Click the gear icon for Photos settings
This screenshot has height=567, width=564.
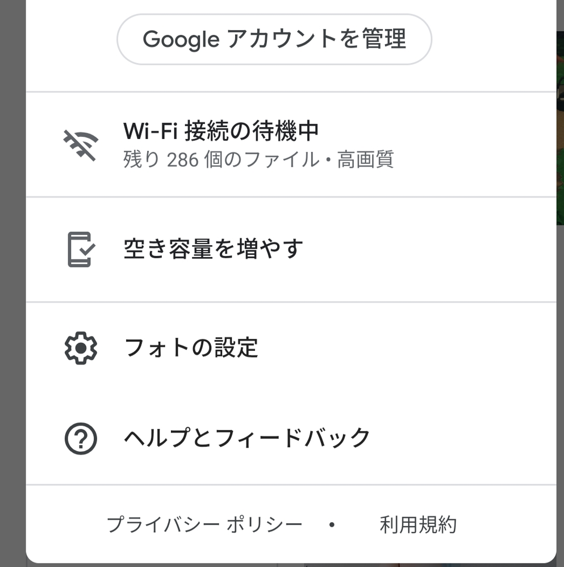(x=81, y=347)
